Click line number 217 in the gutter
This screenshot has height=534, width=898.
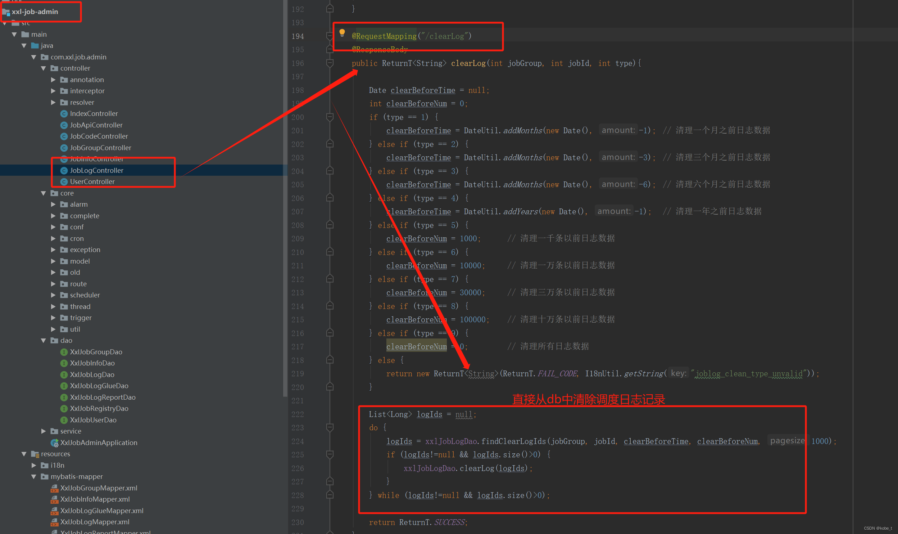pos(298,347)
